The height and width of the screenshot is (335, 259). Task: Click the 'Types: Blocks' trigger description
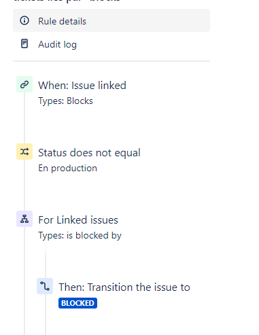point(65,101)
